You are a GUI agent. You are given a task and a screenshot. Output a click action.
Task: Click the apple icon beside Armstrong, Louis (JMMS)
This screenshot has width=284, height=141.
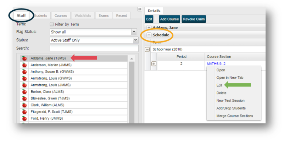pyautogui.click(x=24, y=85)
